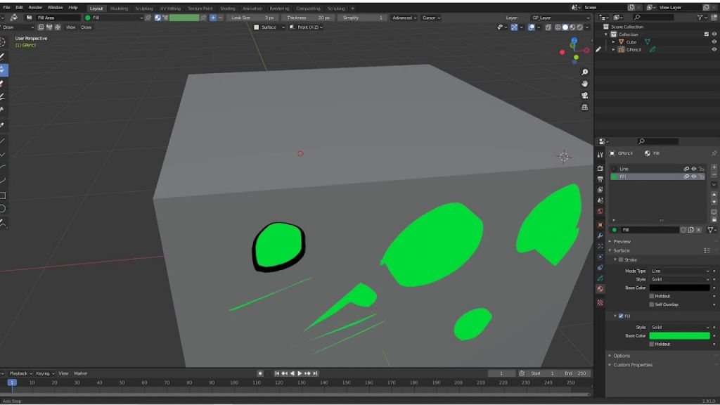Select the Box shape tool

pyautogui.click(x=3, y=195)
